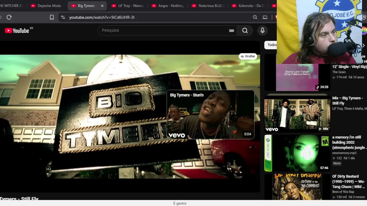The height and width of the screenshot is (206, 367).
Task: Click the 'Novo' badge
Action: (x=337, y=163)
